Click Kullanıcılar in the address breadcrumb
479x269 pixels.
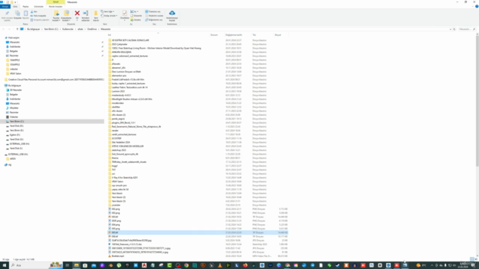point(68,29)
